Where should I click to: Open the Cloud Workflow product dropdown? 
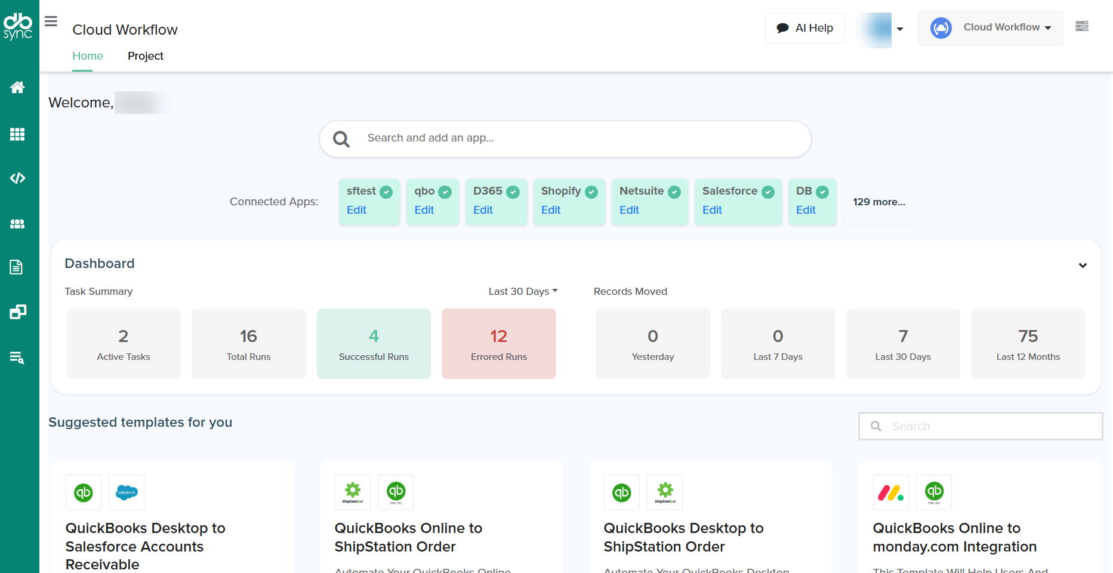pyautogui.click(x=990, y=28)
